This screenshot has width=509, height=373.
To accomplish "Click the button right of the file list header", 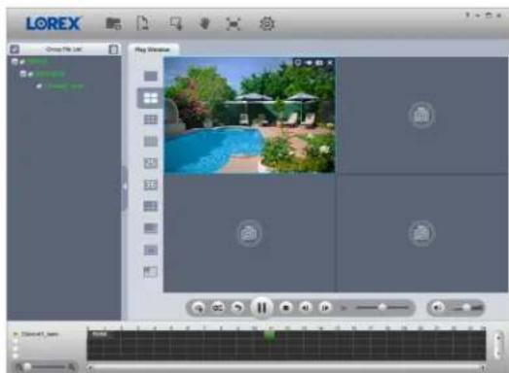I will pos(113,50).
